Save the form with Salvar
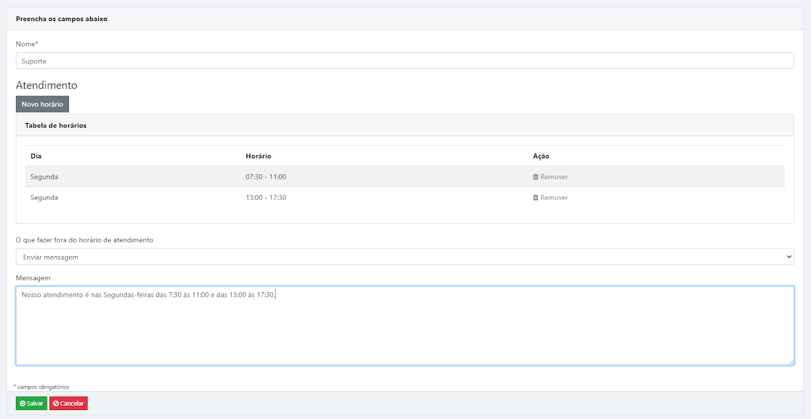 [x=32, y=404]
